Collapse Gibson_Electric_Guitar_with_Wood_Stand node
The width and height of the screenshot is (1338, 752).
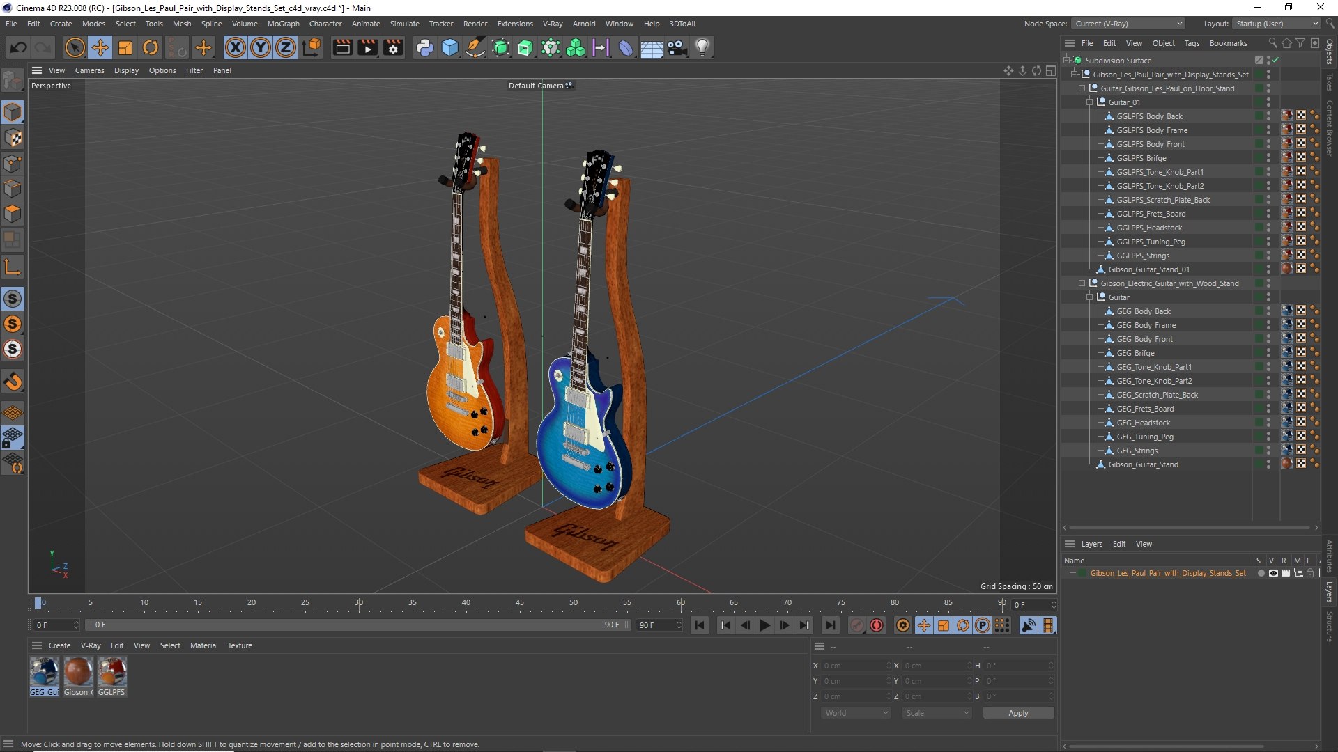(x=1082, y=283)
